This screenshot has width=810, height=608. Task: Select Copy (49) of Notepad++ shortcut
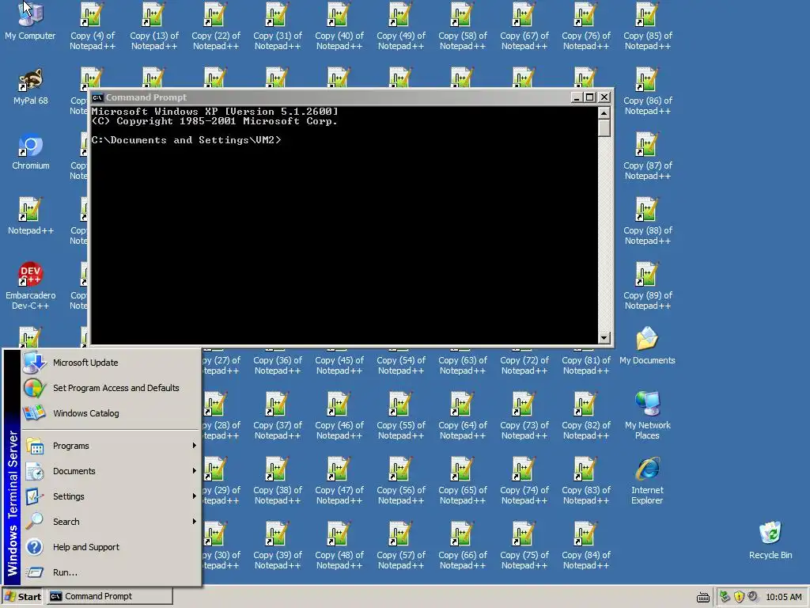click(401, 27)
